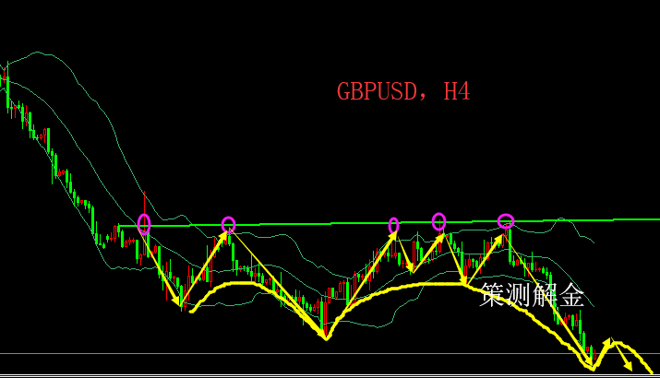Select the fourth magenta circle marker
Screen dimensions: 660x378
click(439, 220)
